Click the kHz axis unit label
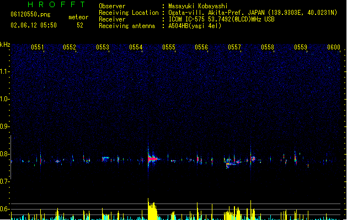This screenshot has height=220, width=347. [5, 45]
